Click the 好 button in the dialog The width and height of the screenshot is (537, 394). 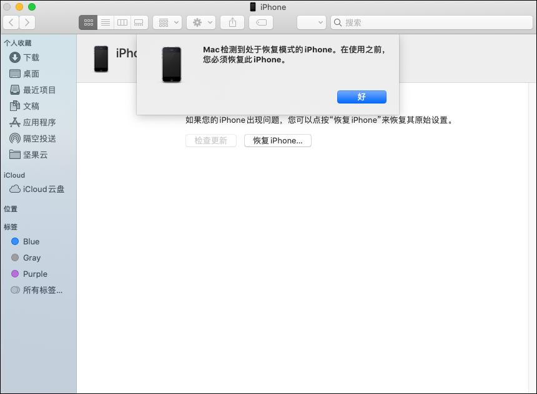point(362,97)
